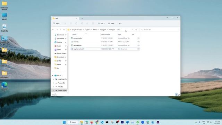Refresh the current folder

136,30
